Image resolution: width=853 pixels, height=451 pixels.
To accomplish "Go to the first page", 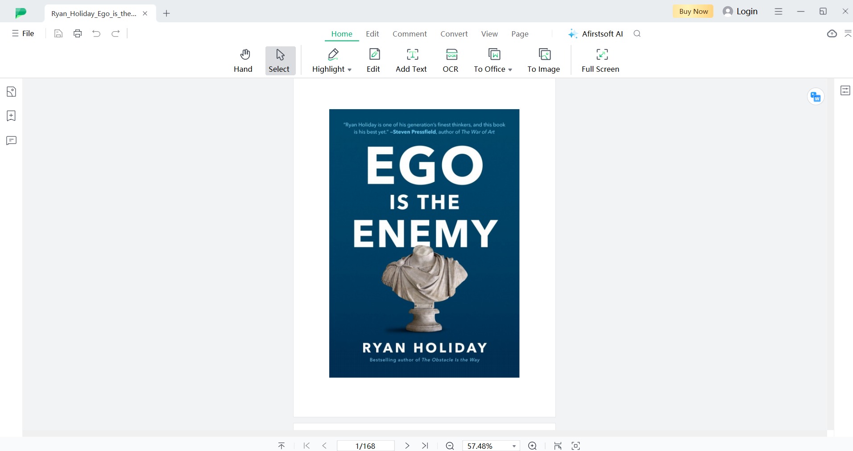I will [306, 446].
